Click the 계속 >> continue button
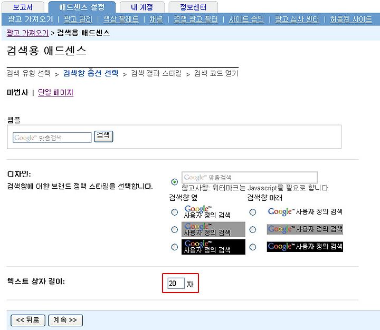The width and height of the screenshot is (380, 330). click(x=65, y=321)
